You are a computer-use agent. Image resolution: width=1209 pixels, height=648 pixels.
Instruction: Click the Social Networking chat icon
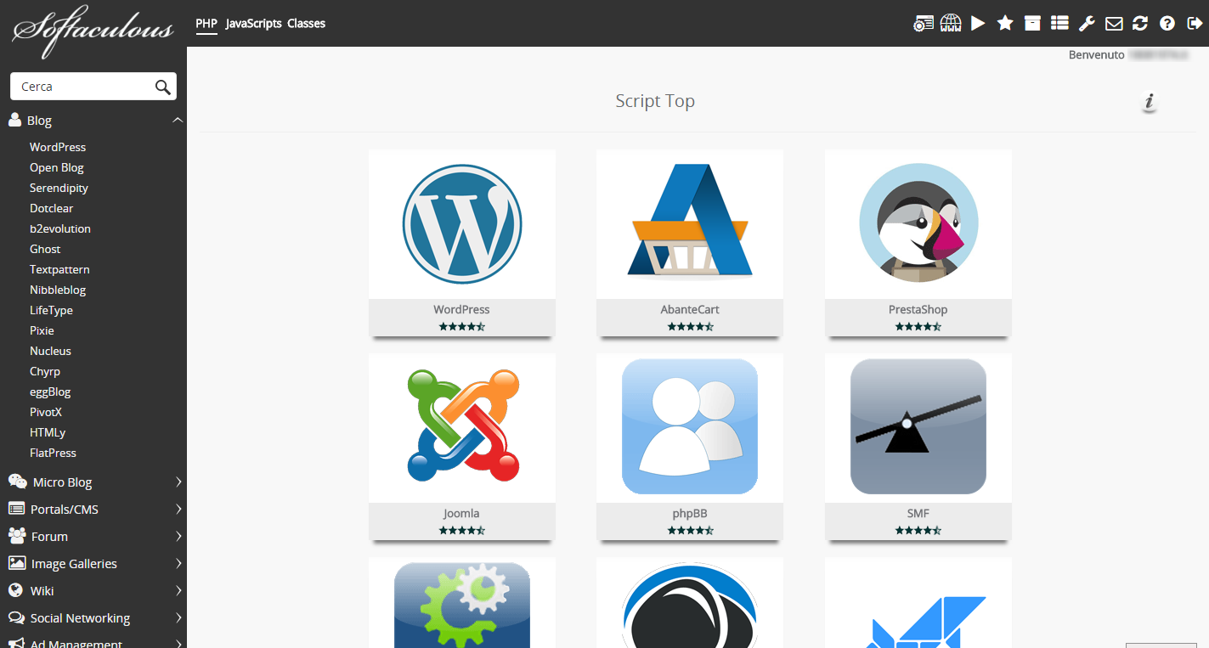pyautogui.click(x=16, y=617)
